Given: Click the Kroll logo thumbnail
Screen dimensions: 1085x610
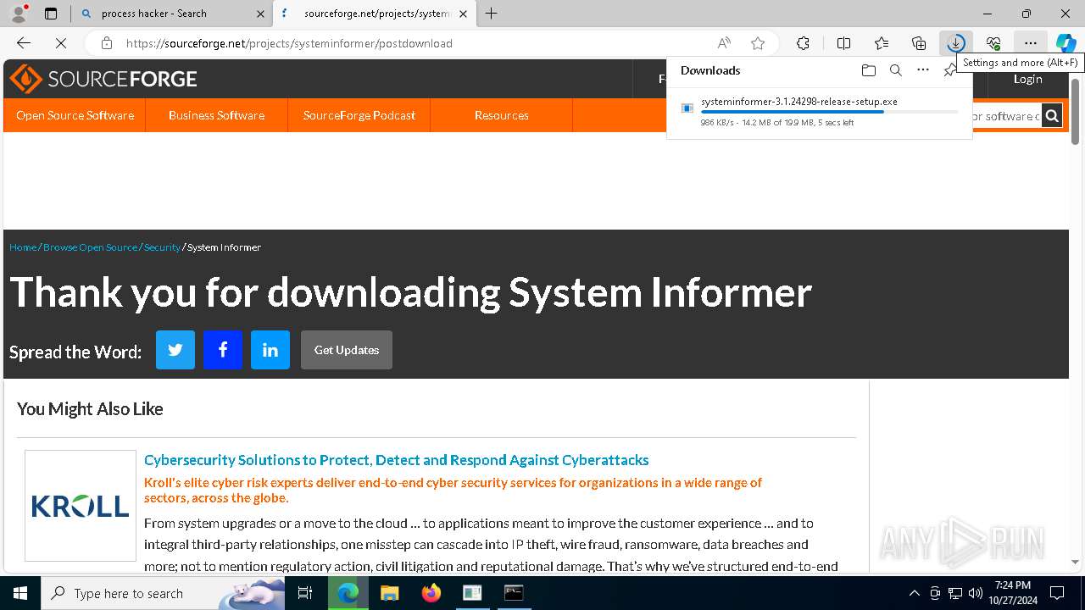Looking at the screenshot, I should [x=81, y=506].
